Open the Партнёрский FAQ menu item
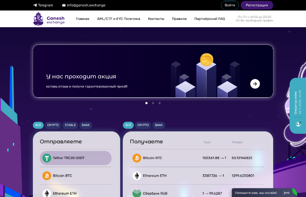Screen dimensions: 306x197 coord(210,19)
